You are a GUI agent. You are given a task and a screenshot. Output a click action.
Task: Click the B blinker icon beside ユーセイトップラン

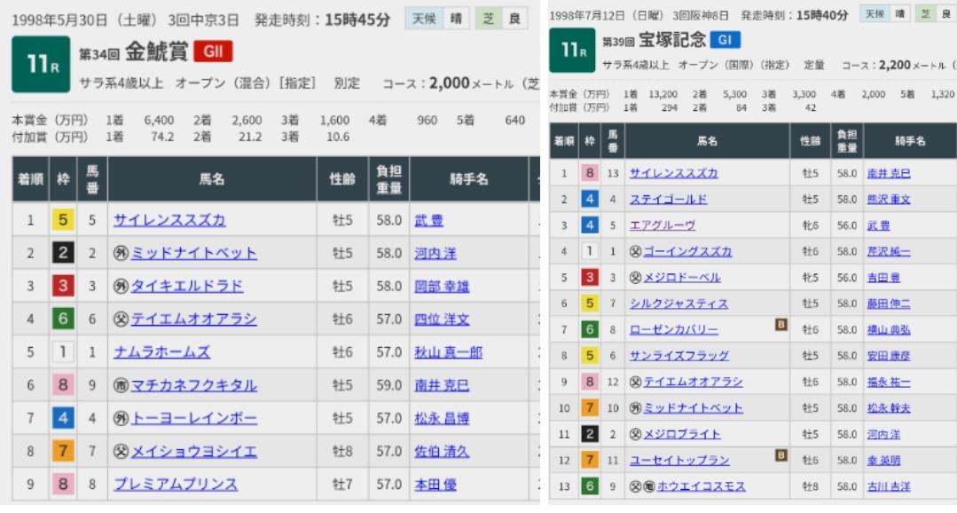click(781, 455)
